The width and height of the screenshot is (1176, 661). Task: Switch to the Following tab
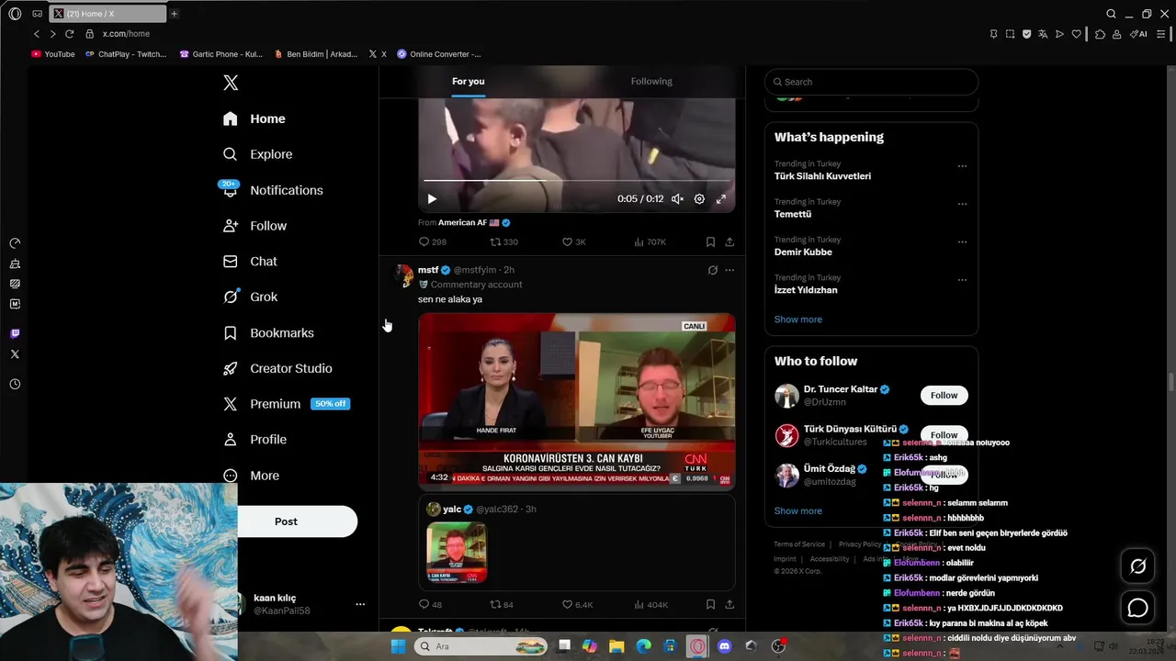pyautogui.click(x=651, y=82)
